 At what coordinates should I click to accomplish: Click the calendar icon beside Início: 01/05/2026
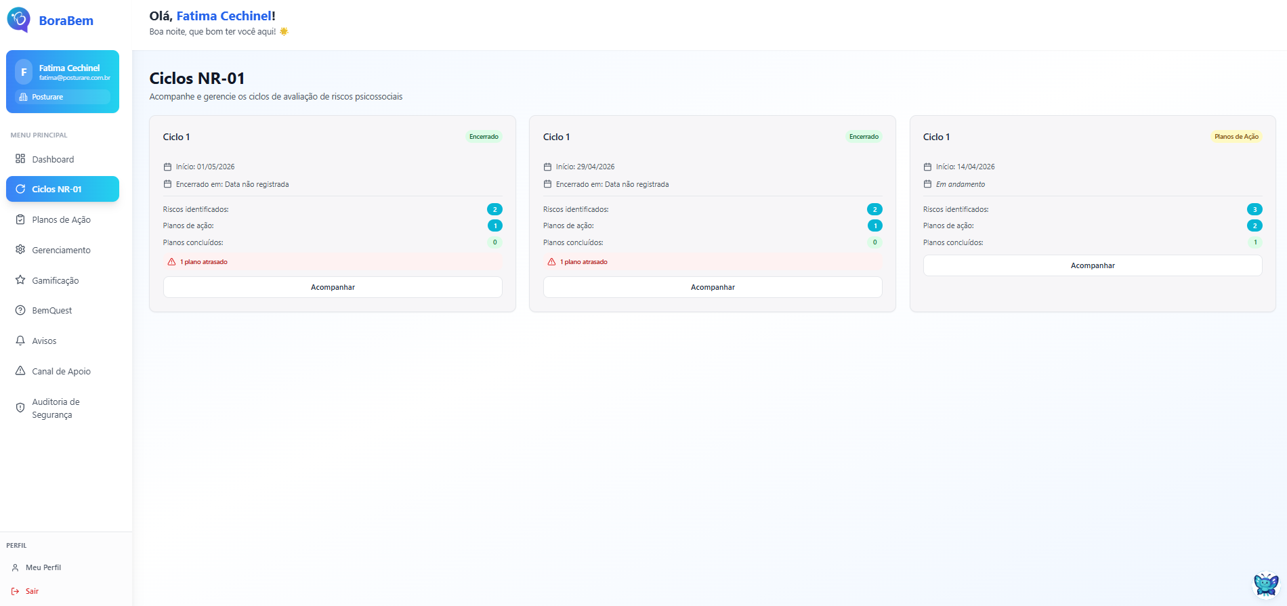[x=167, y=167]
